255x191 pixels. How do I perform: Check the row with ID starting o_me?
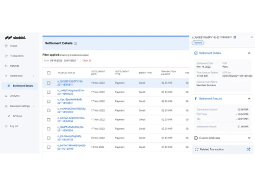click(x=48, y=111)
